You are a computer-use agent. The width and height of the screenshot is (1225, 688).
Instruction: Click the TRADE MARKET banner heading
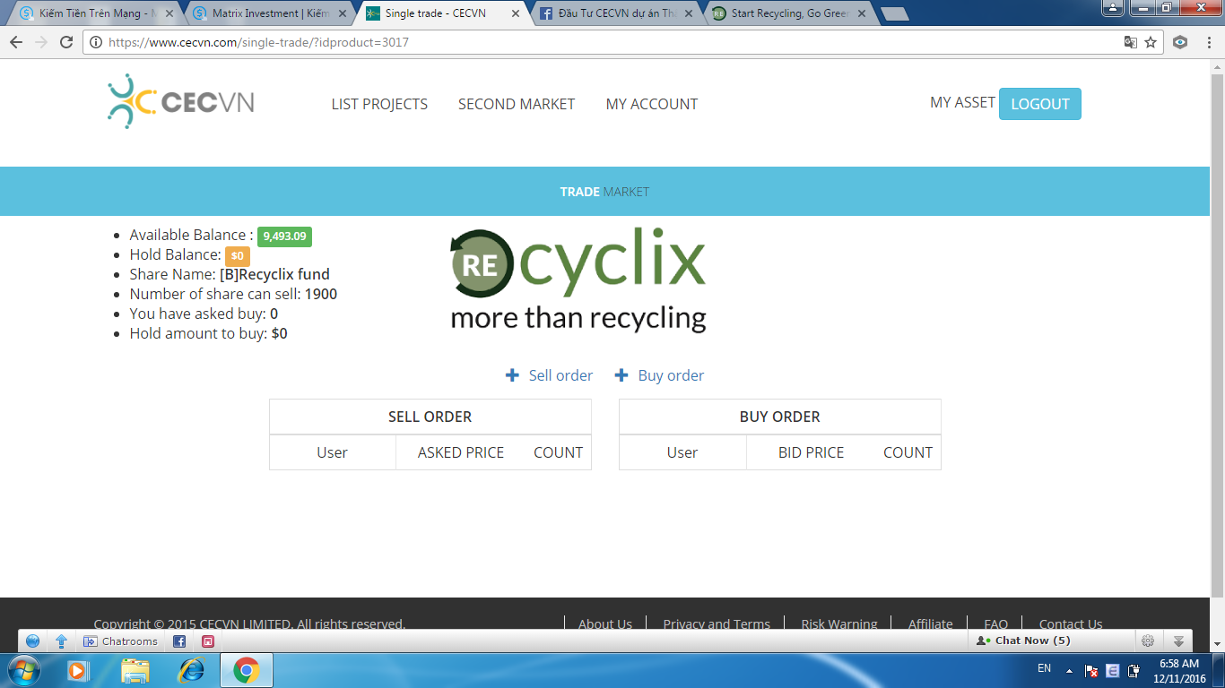tap(604, 192)
